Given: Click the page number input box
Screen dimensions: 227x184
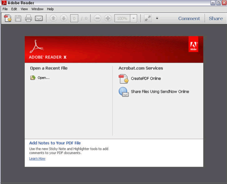Looking at the screenshot, I should 74,18.
